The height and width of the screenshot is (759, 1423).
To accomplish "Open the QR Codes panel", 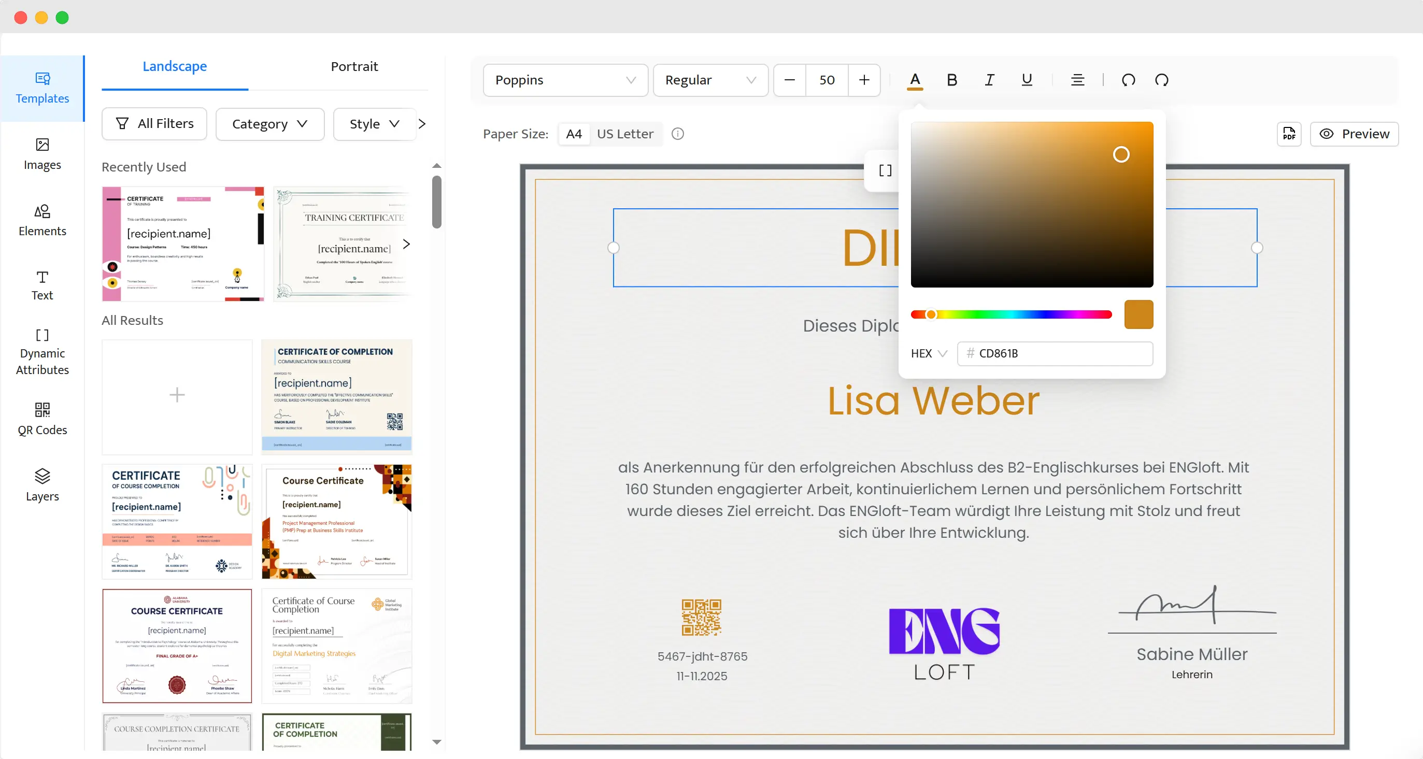I will pyautogui.click(x=42, y=419).
